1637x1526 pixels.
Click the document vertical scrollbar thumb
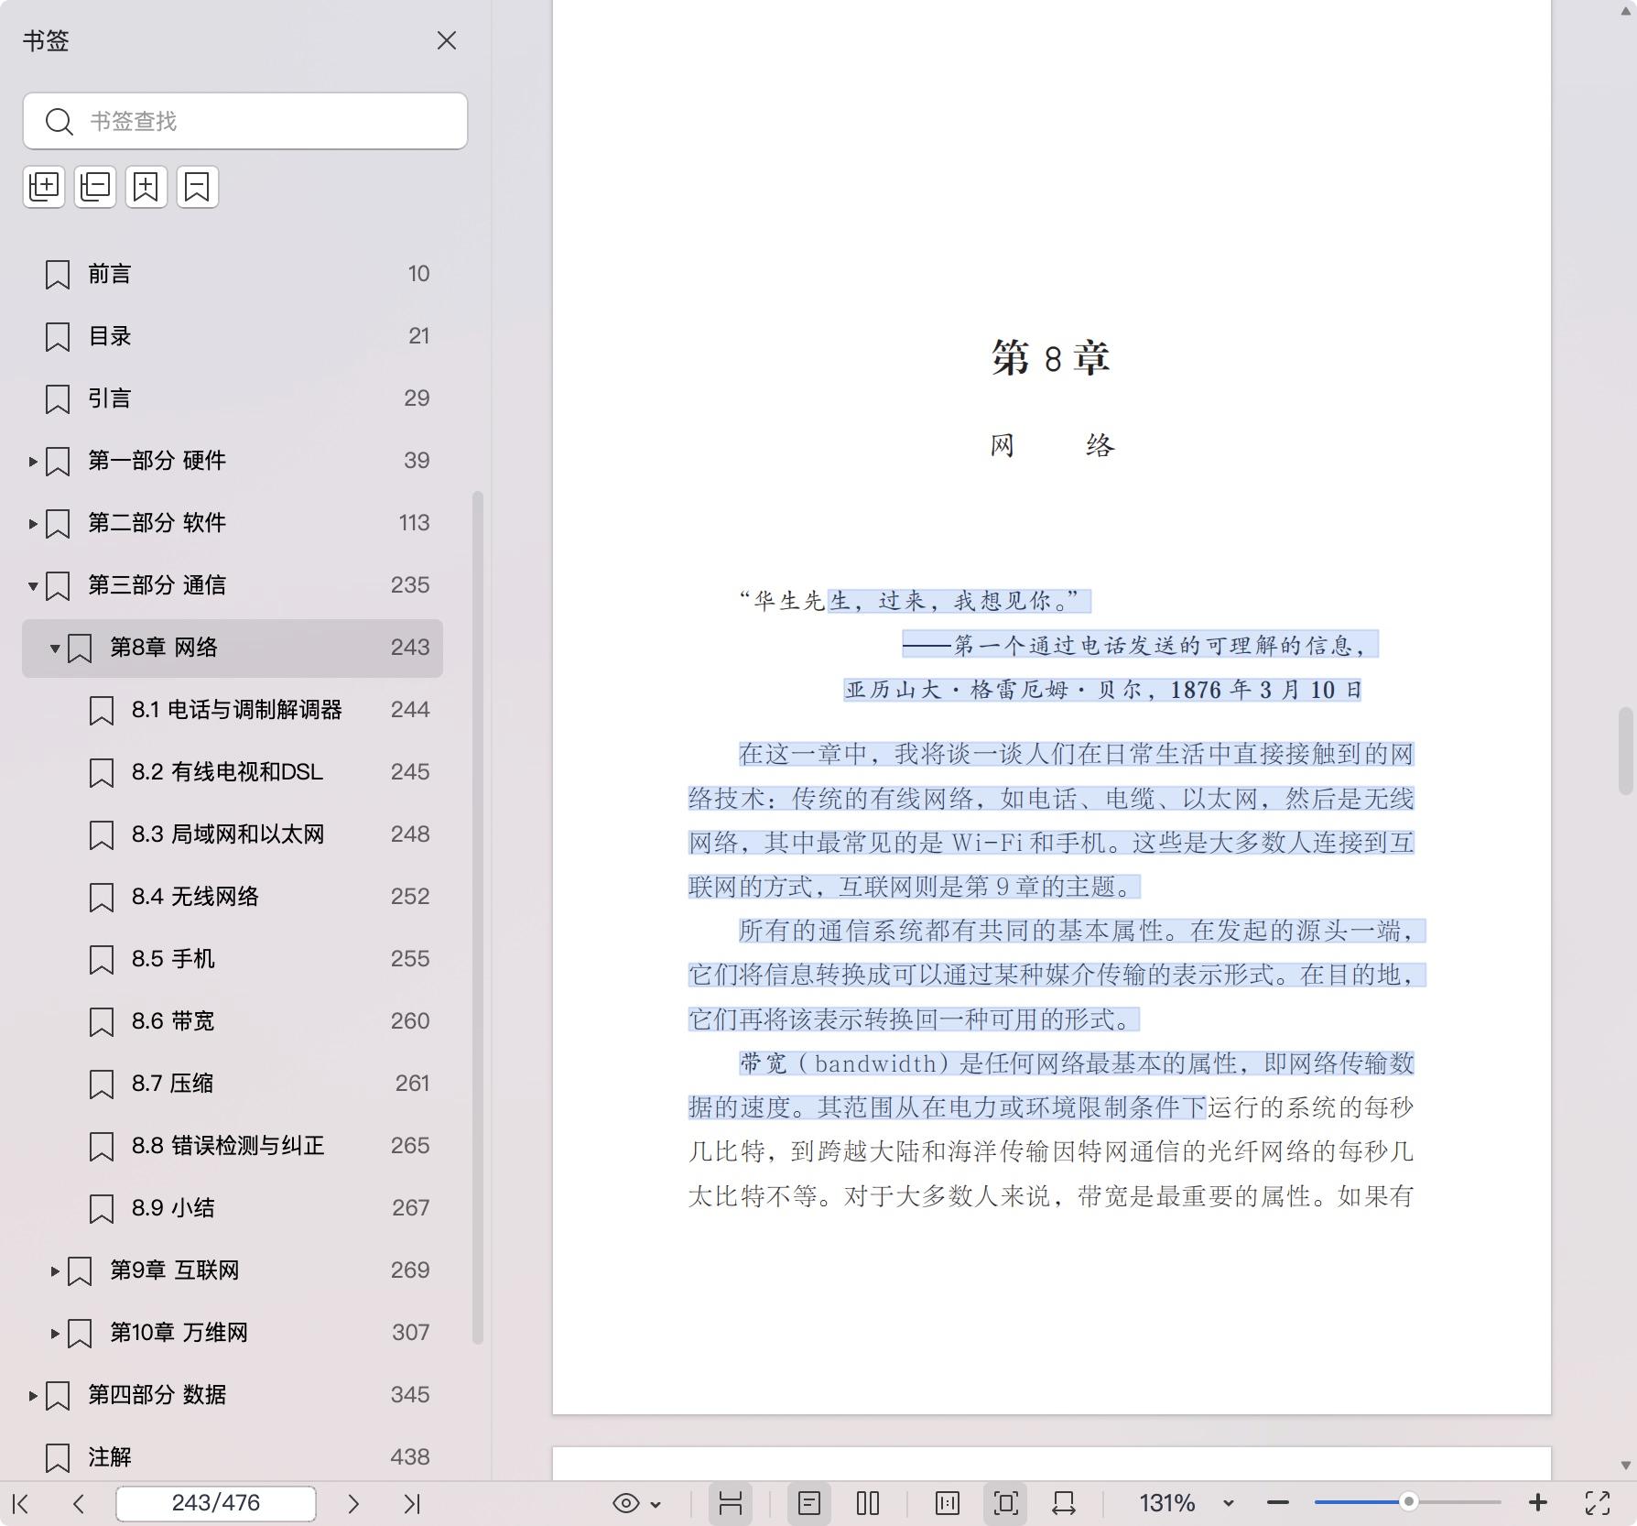1626,751
